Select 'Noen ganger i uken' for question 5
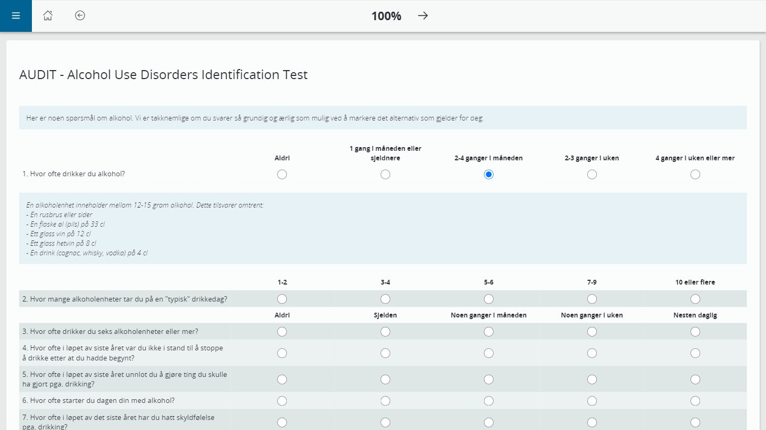The width and height of the screenshot is (766, 430). pos(592,380)
